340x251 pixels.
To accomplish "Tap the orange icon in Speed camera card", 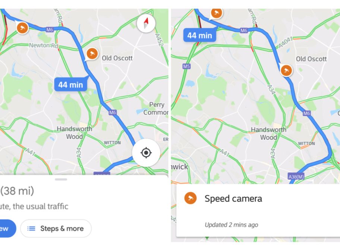I will [191, 198].
